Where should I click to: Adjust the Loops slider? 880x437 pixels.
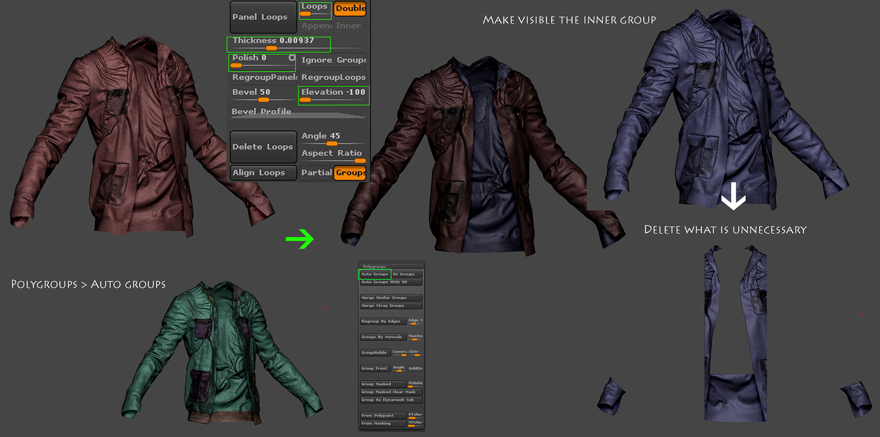315,11
